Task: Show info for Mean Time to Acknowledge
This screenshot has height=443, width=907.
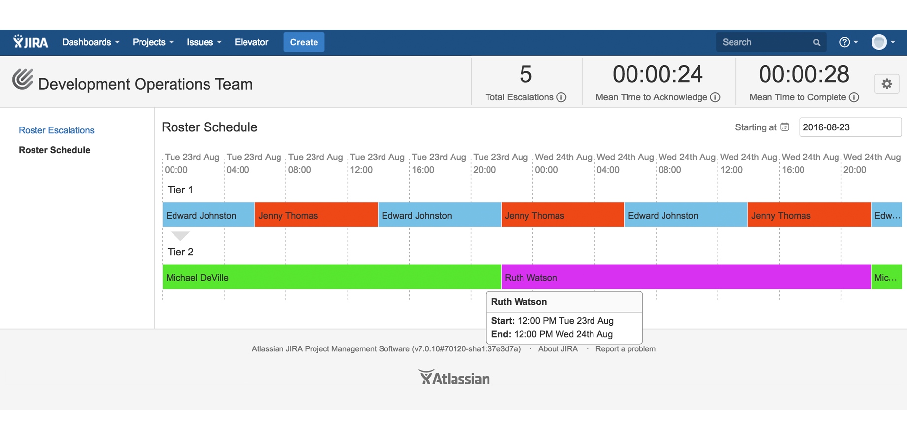Action: click(x=715, y=97)
